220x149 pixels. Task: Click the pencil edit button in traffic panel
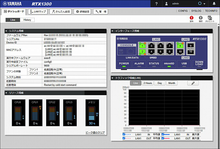tap(193, 83)
